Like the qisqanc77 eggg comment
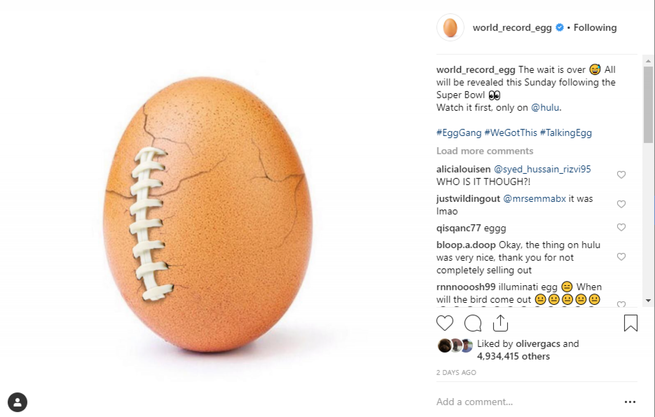 pos(621,227)
